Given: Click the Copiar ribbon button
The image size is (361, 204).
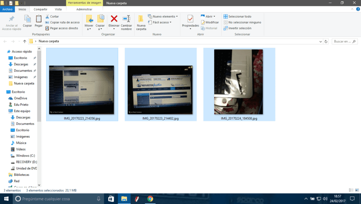Looking at the screenshot, I should pyautogui.click(x=27, y=21).
